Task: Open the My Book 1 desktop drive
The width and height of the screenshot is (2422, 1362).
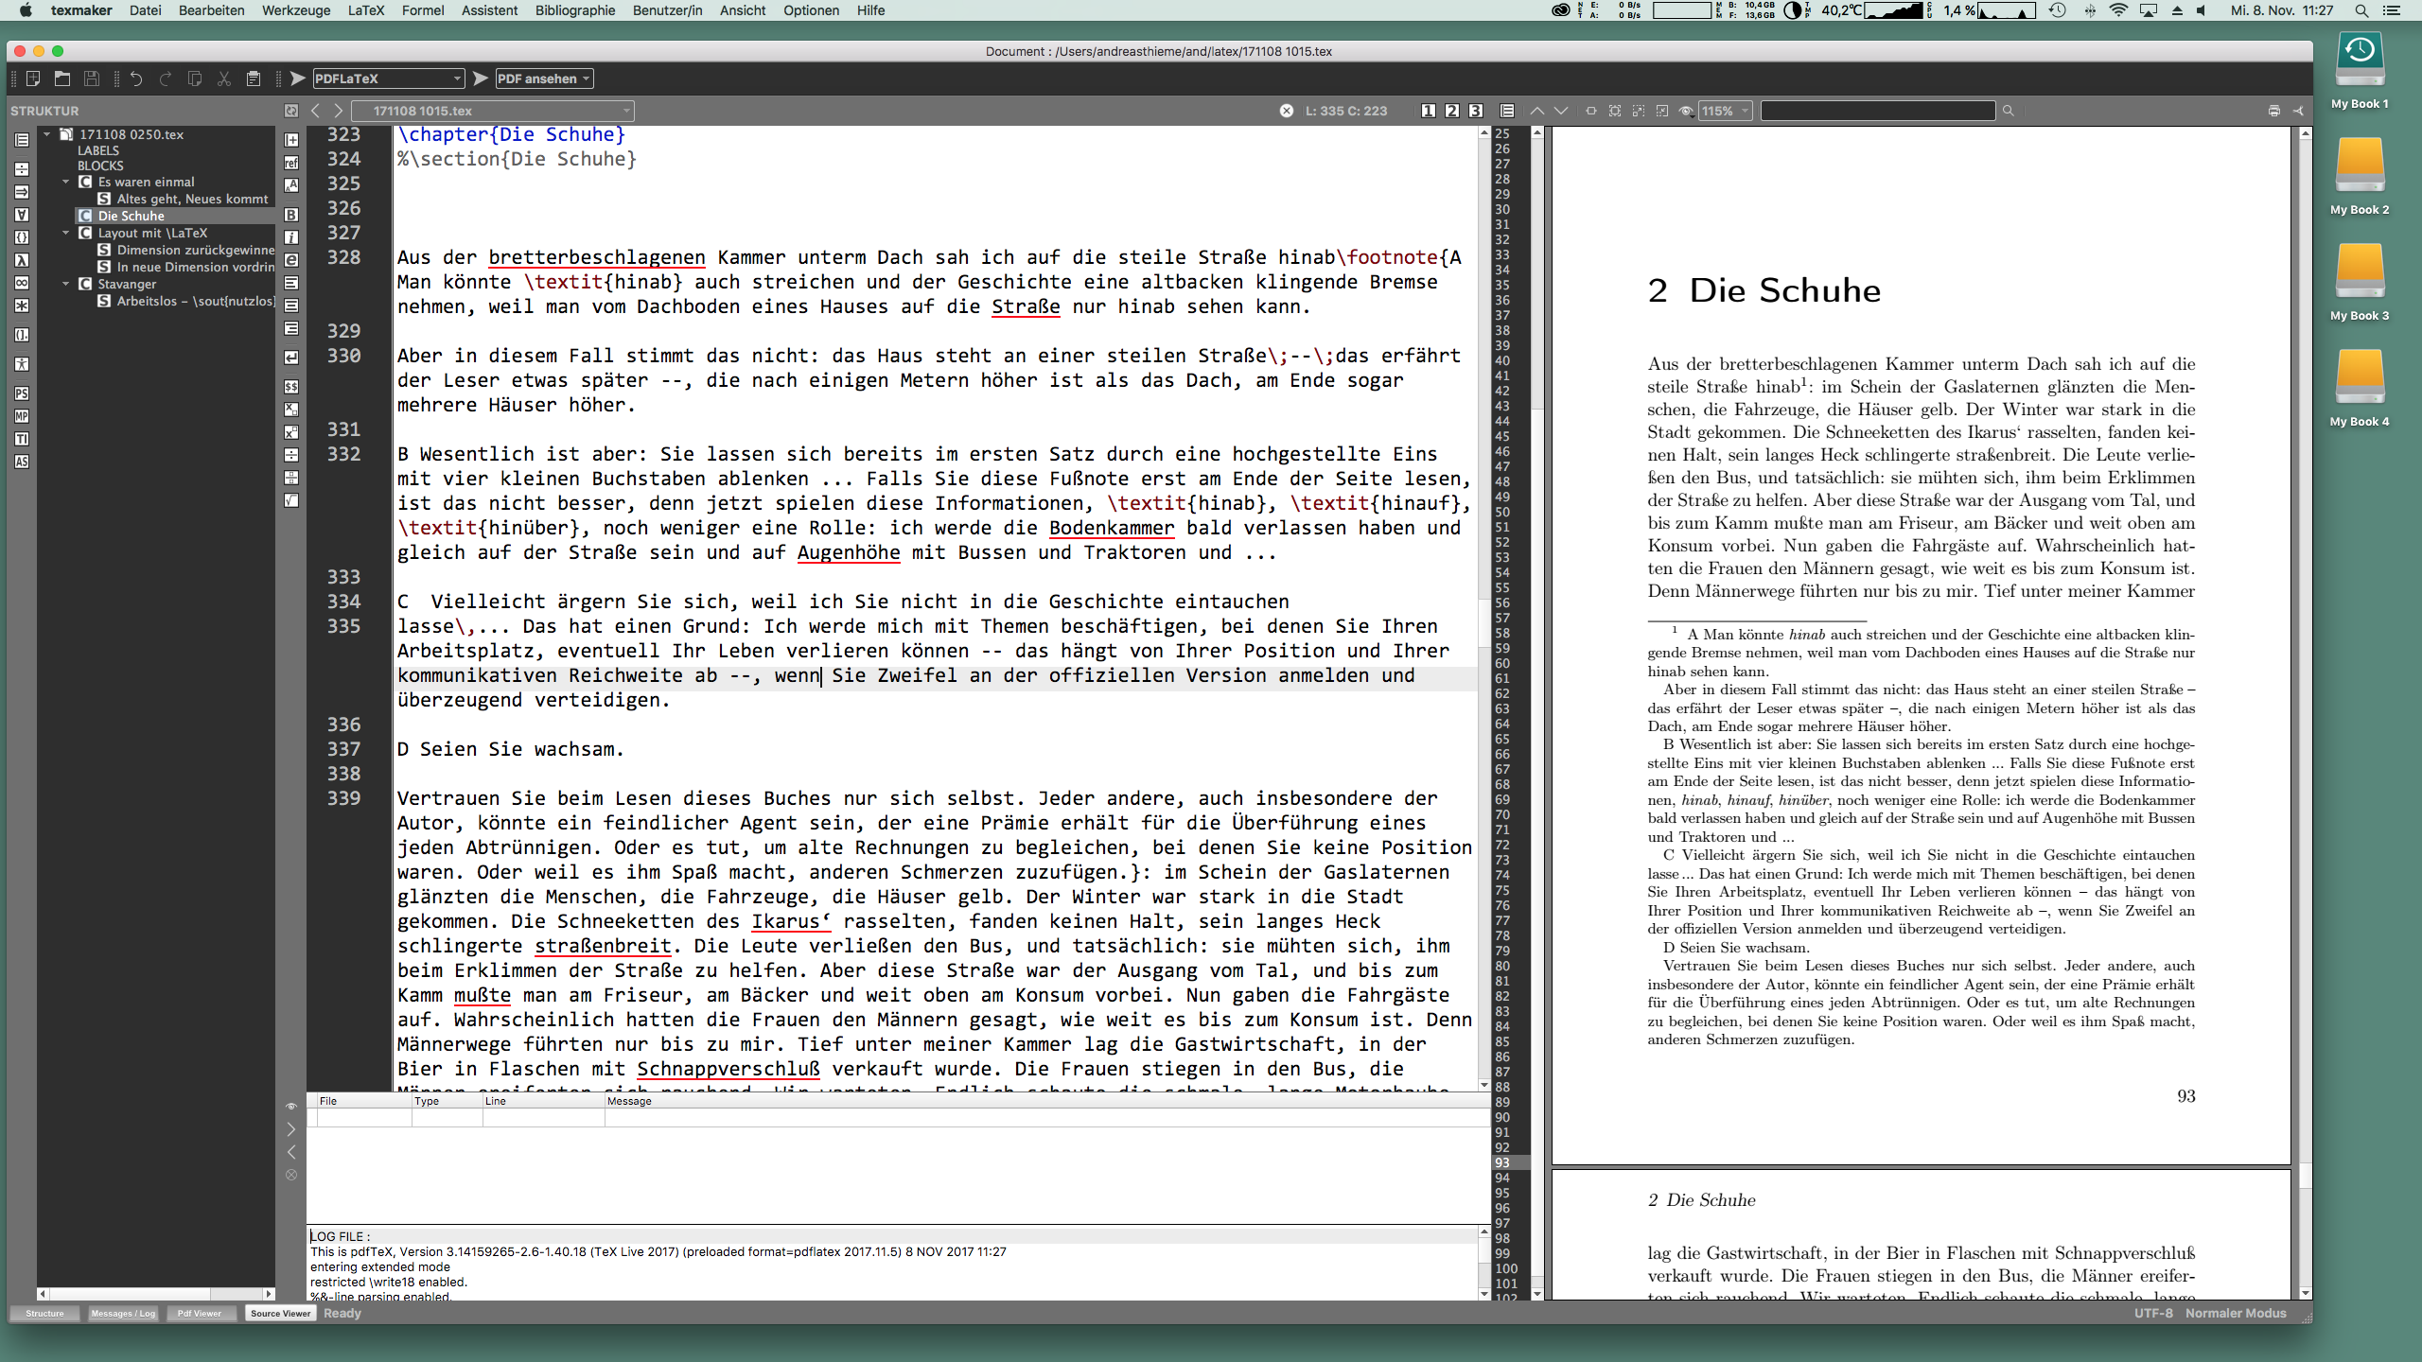Action: [x=2360, y=71]
